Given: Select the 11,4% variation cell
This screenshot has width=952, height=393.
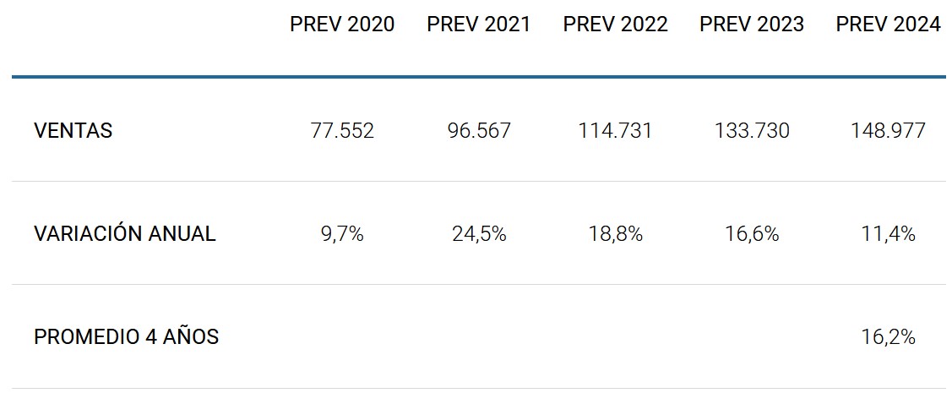Looking at the screenshot, I should [x=888, y=234].
